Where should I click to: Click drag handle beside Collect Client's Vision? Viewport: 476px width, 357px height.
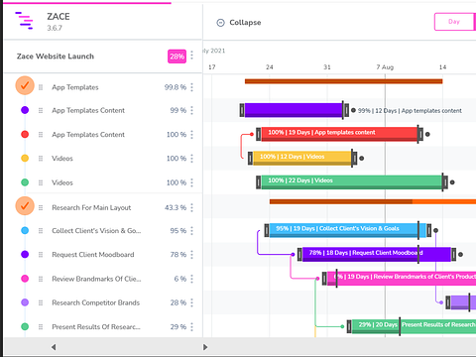[41, 231]
